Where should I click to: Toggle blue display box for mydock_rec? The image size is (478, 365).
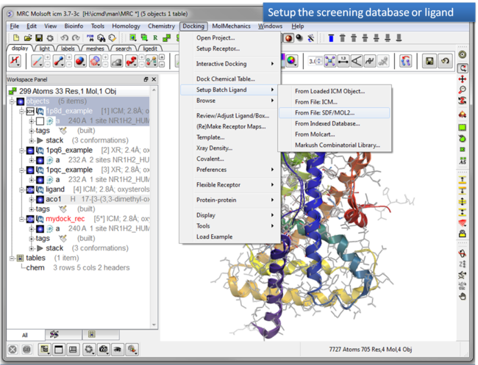pyautogui.click(x=29, y=218)
